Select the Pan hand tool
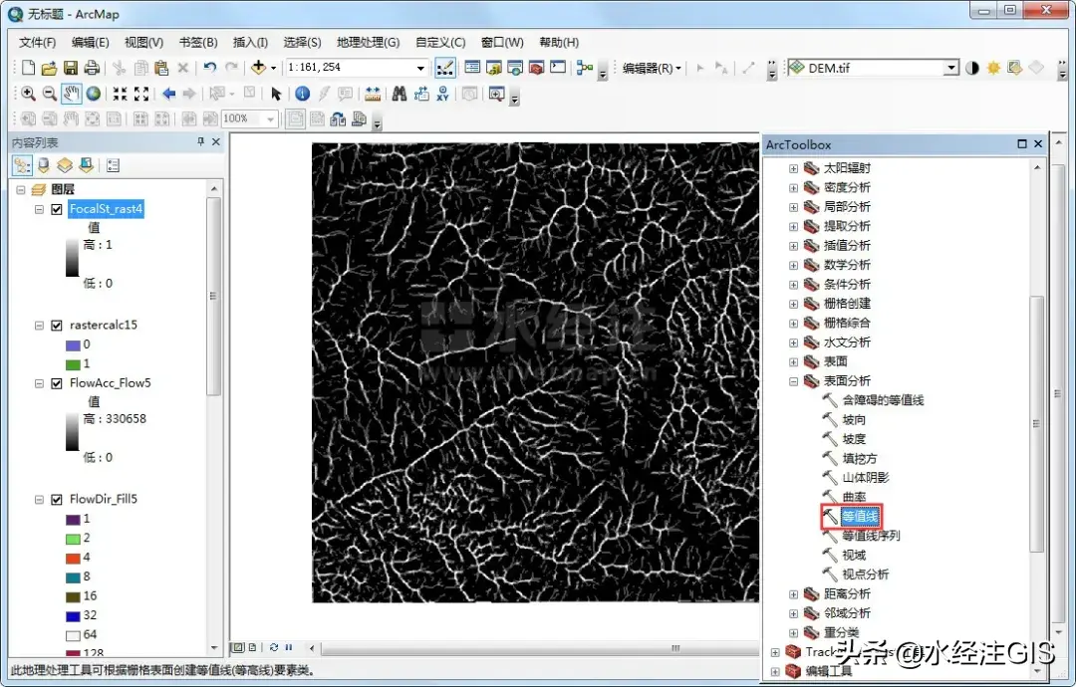Viewport: 1076px width, 687px height. [71, 94]
